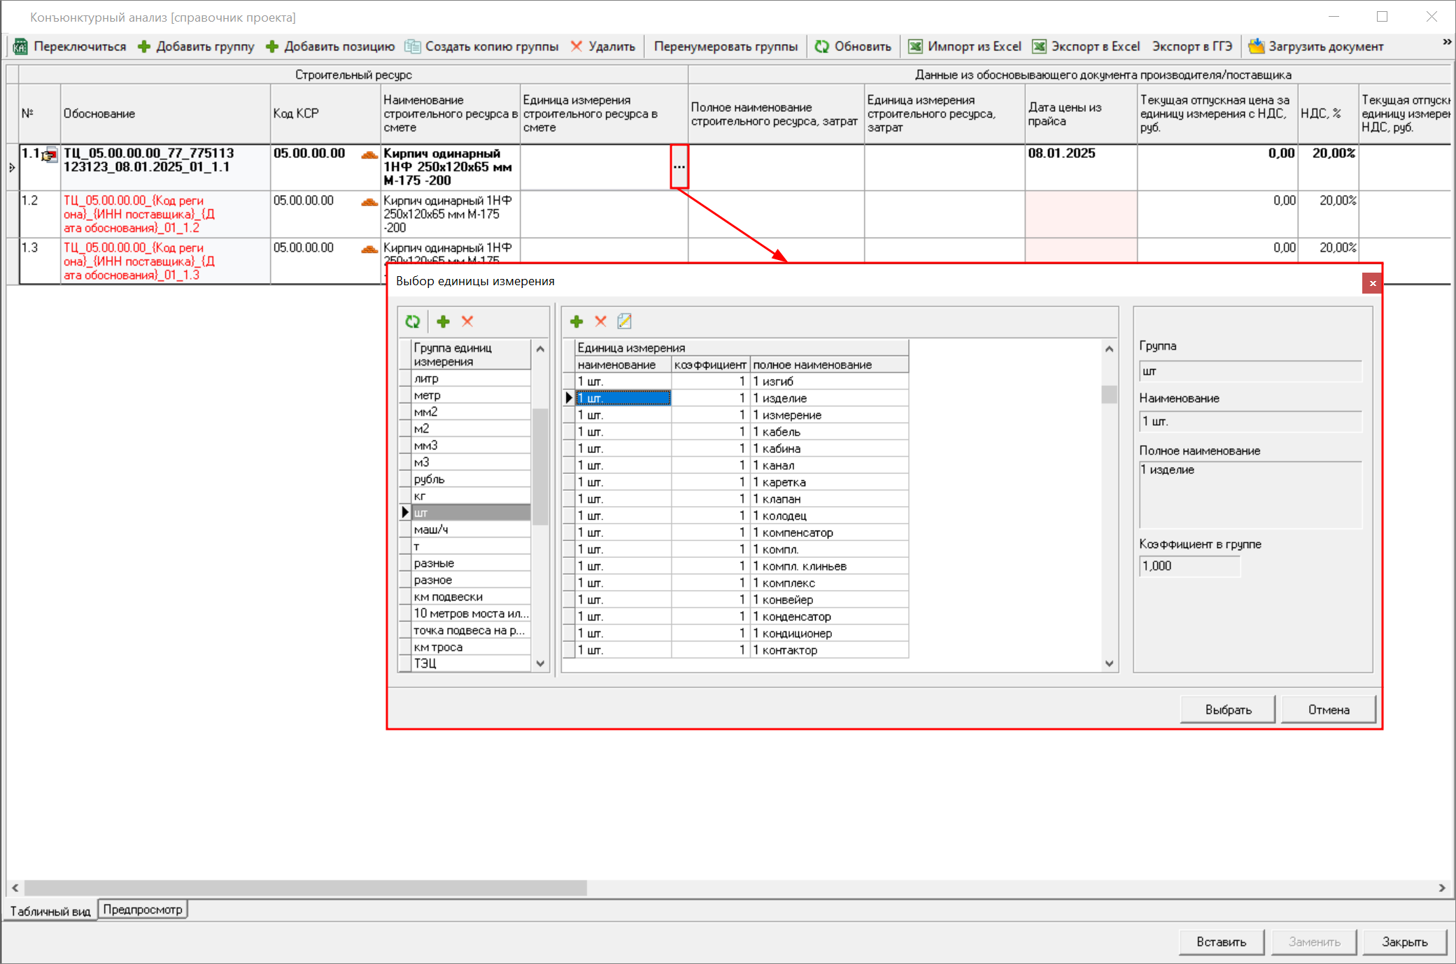The image size is (1456, 964).
Task: Select the row with 1 конвейер
Action: (x=742, y=599)
